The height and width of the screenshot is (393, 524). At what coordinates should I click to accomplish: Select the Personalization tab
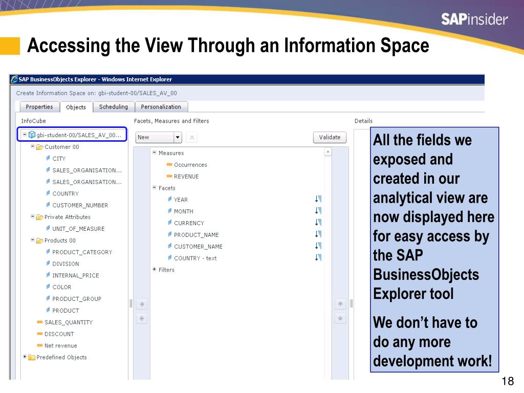pyautogui.click(x=161, y=107)
